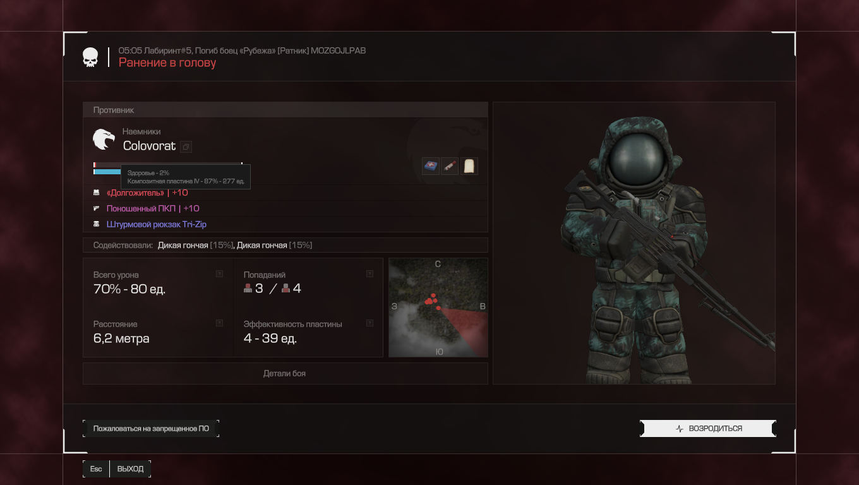Click the skull death icon in the header
Image resolution: width=859 pixels, height=485 pixels.
pyautogui.click(x=90, y=57)
